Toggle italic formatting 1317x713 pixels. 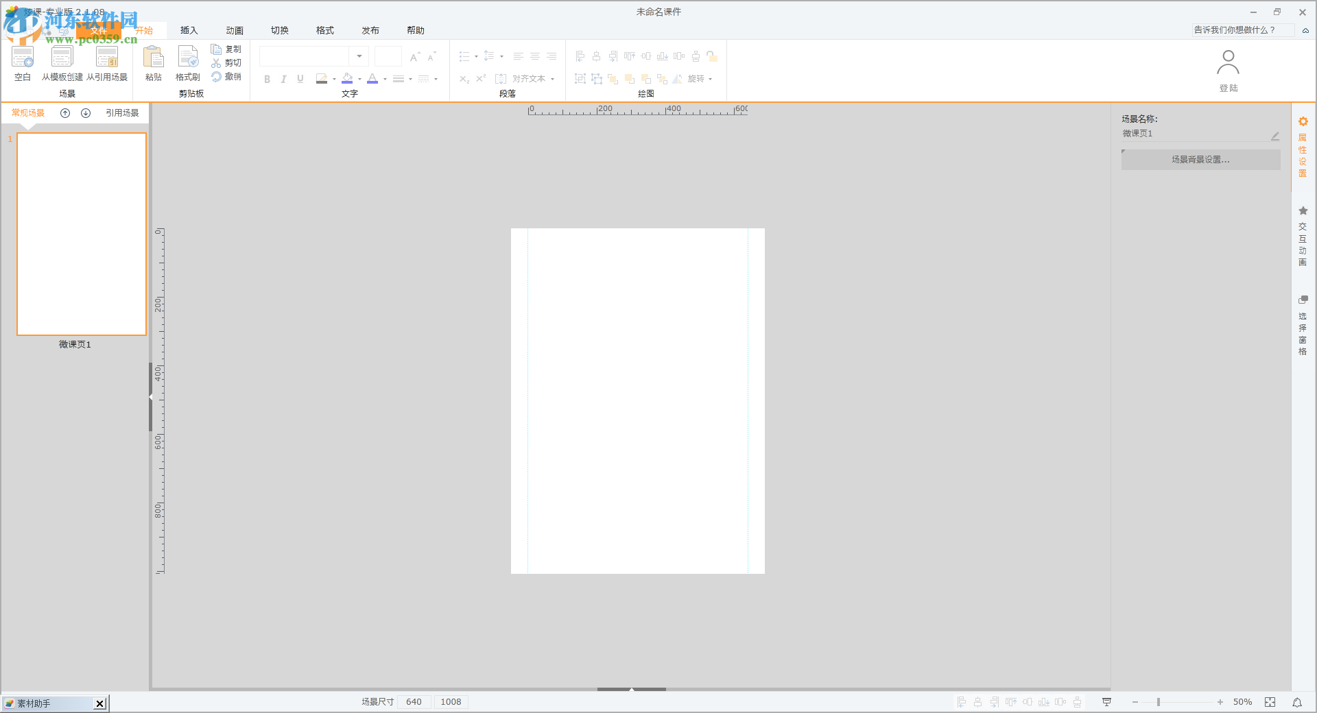coord(283,79)
